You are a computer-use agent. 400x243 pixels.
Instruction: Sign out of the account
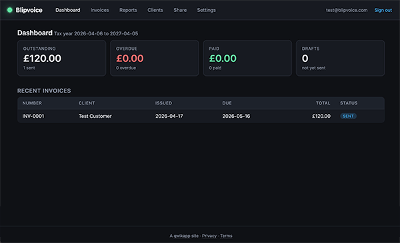click(x=383, y=10)
